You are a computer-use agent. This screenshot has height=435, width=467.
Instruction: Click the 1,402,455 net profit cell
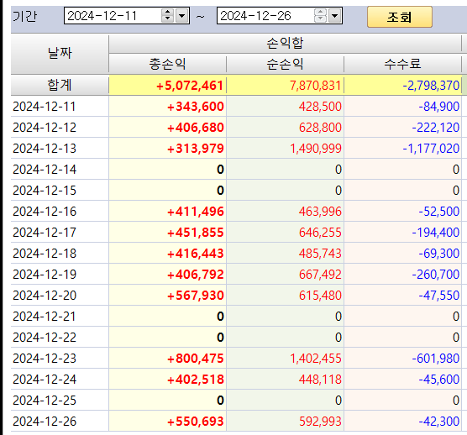[285, 359]
